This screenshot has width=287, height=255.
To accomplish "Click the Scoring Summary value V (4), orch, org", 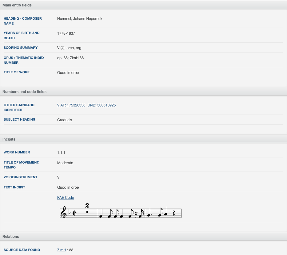I will (69, 48).
